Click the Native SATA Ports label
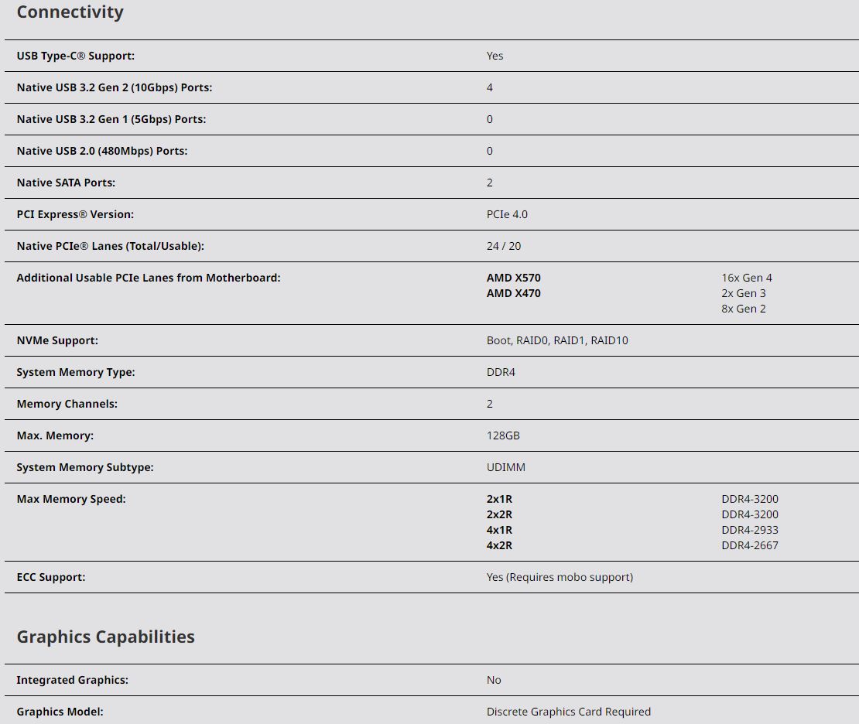This screenshot has height=724, width=859. point(66,183)
